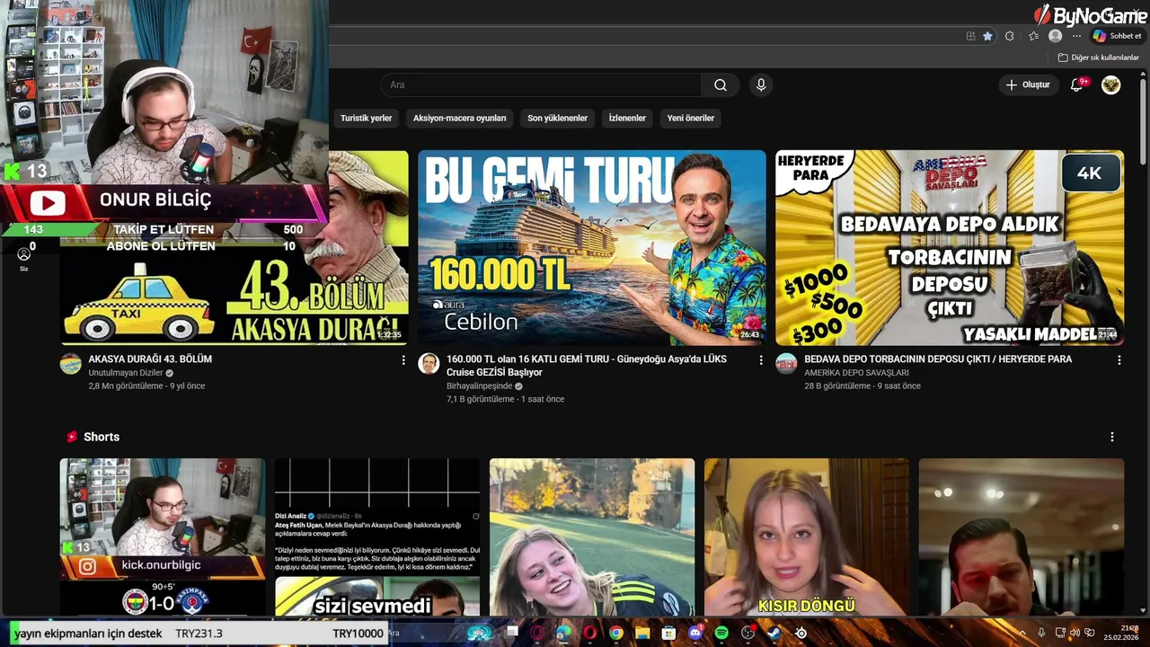Open options for AKASYA DURAĞI 43. BÖLÜM video
The height and width of the screenshot is (647, 1150).
coord(403,359)
